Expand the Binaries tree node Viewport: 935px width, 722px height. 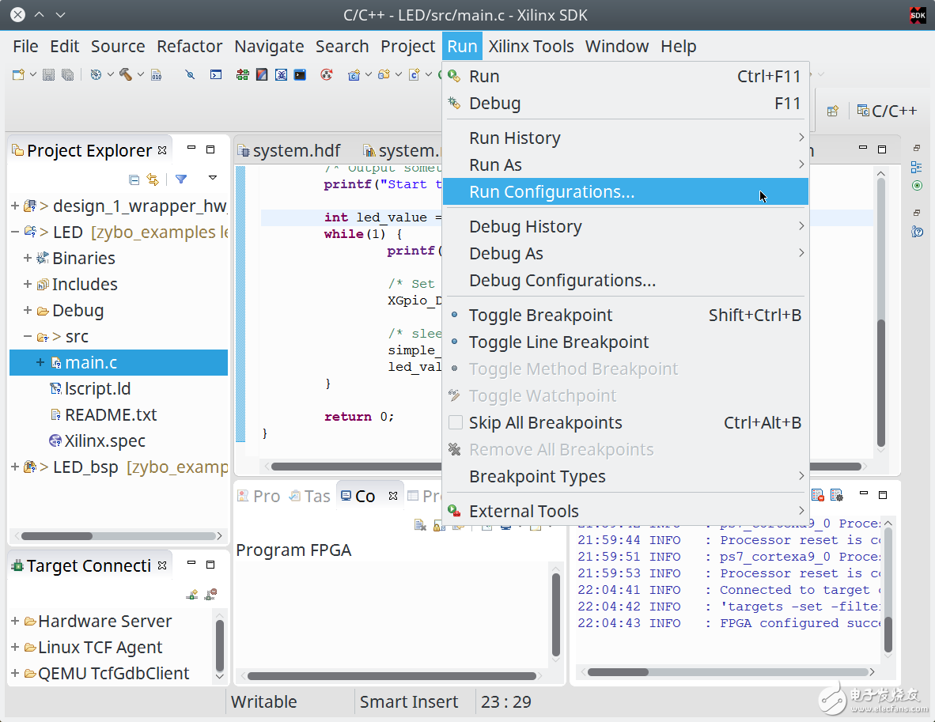click(28, 259)
